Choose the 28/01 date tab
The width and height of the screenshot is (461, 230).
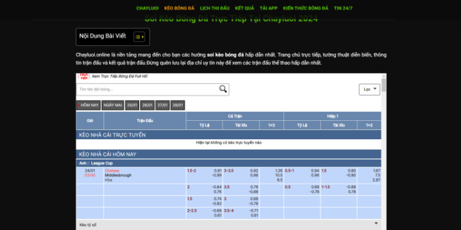click(x=178, y=105)
